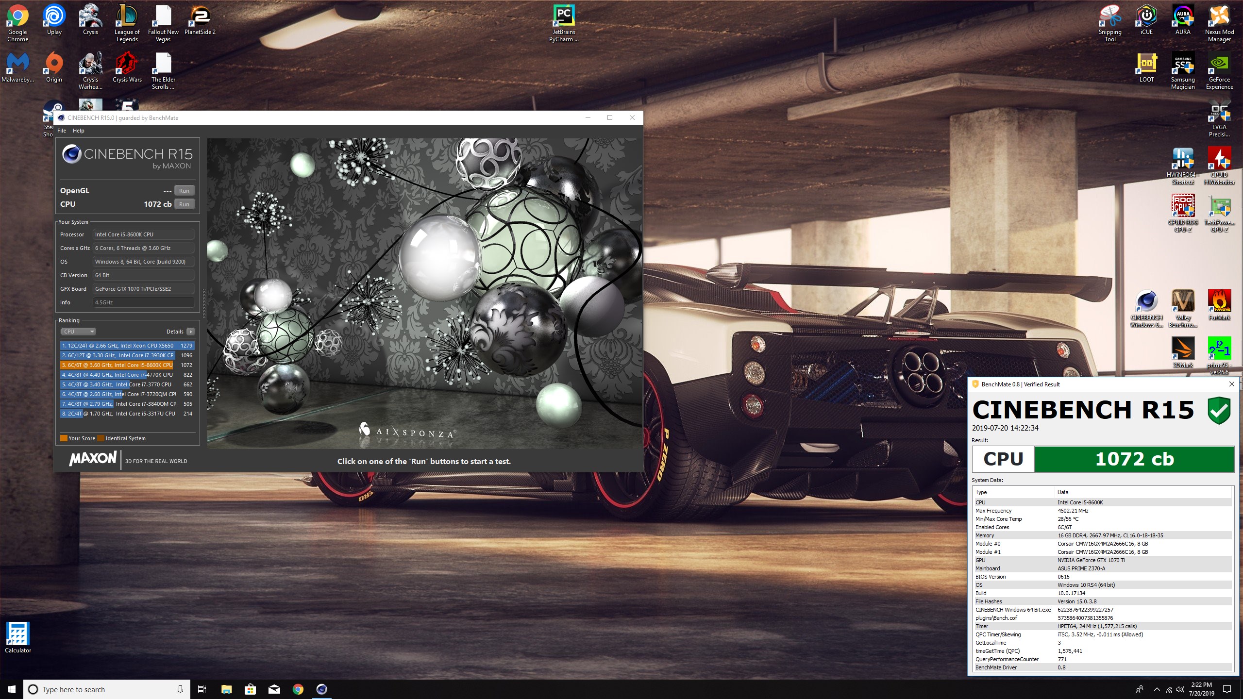This screenshot has height=699, width=1243.
Task: Open JetBrains PyCharm desktop icon
Action: [x=564, y=23]
